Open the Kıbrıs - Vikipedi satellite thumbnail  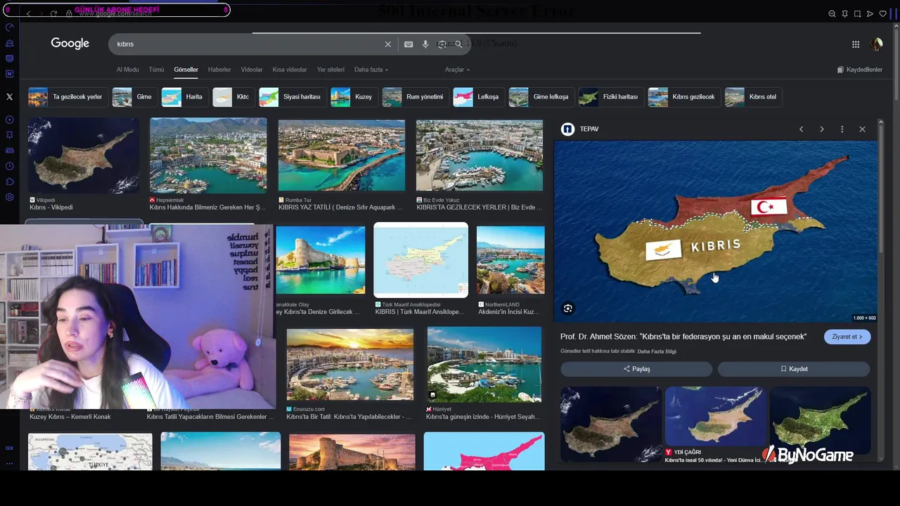pyautogui.click(x=84, y=155)
